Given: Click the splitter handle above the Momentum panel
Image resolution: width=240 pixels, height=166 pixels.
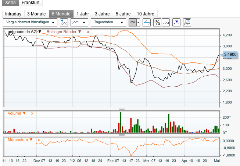Looking at the screenshot, I should coord(122,135).
